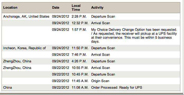Viewport: 184px width, 95px height.
Task: Click the 2:28 P.M. time cell
Action: click(x=79, y=17)
